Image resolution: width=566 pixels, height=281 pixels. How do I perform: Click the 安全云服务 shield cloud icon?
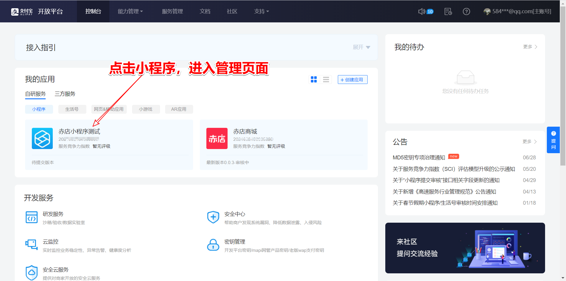tap(32, 273)
